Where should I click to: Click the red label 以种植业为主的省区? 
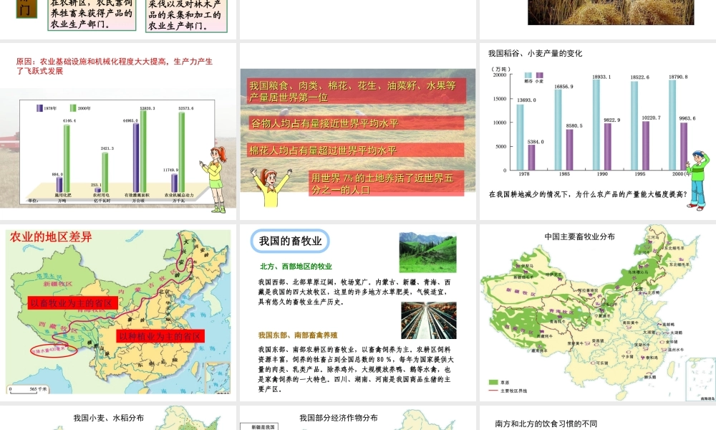pyautogui.click(x=160, y=336)
